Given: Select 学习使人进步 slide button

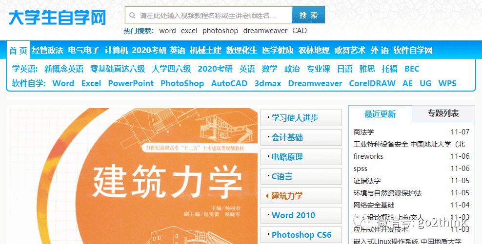Looking at the screenshot, I should (301, 118).
